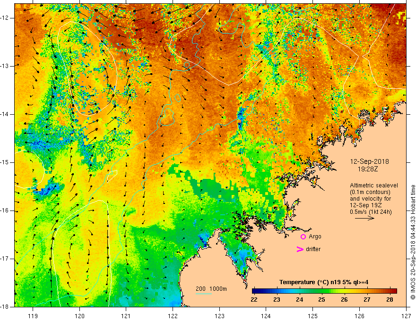The image size is (416, 321).
Task: Click the longitude axis label '119'
Action: [33, 316]
